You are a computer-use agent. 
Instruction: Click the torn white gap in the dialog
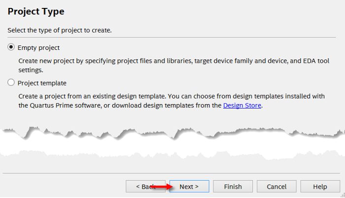172,145
